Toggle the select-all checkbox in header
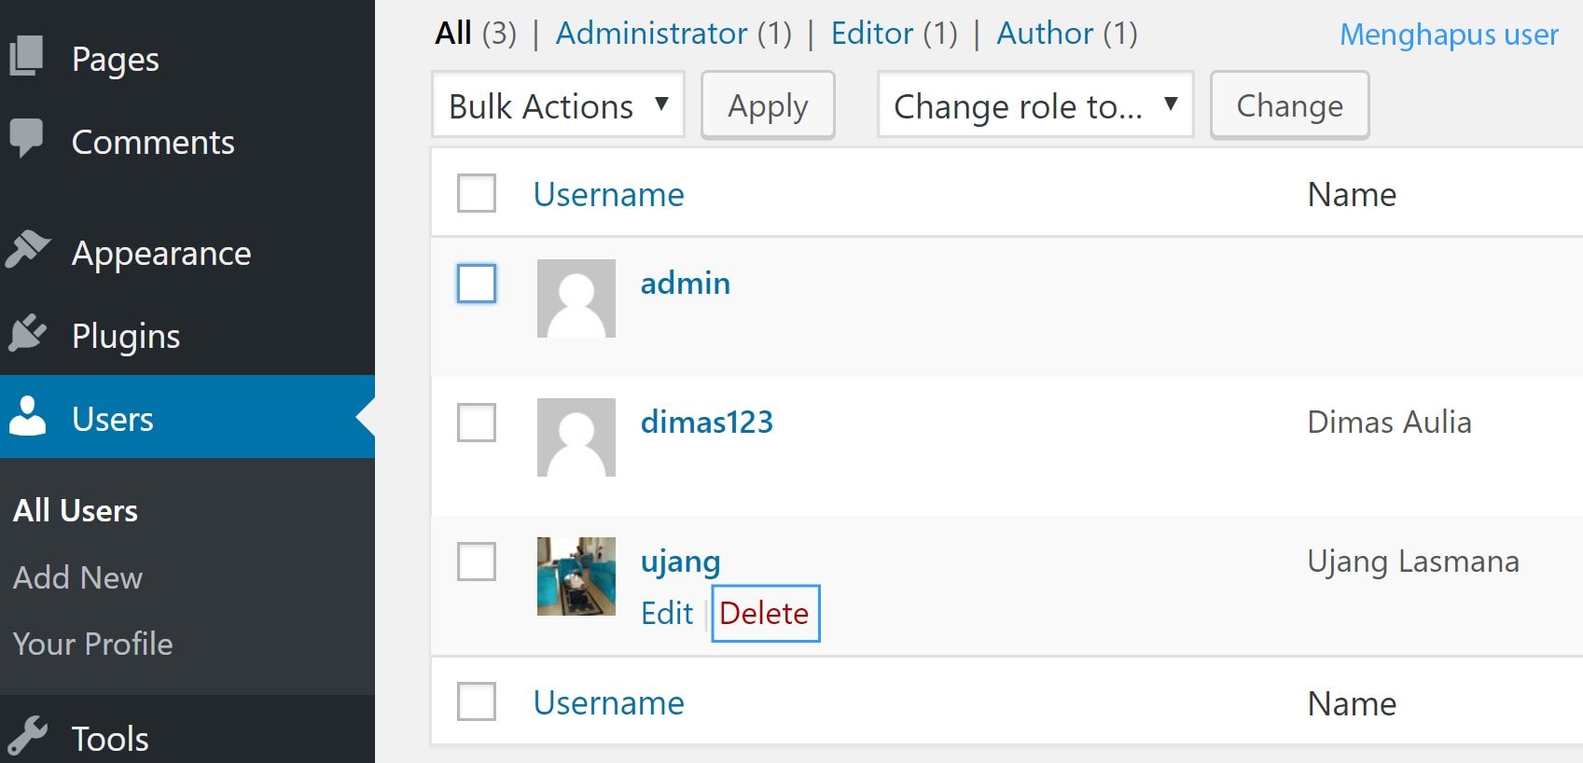Image resolution: width=1583 pixels, height=763 pixels. click(x=477, y=194)
